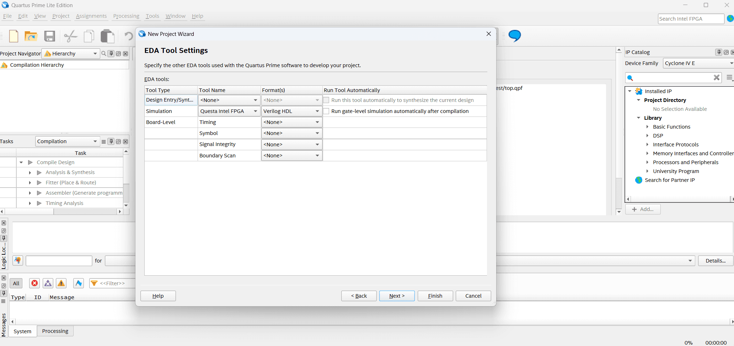Toggle run synthesis tool automatically checkbox
The image size is (734, 346).
326,100
